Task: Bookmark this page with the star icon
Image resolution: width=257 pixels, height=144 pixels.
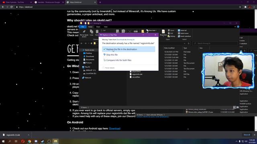Action: (x=240, y=7)
